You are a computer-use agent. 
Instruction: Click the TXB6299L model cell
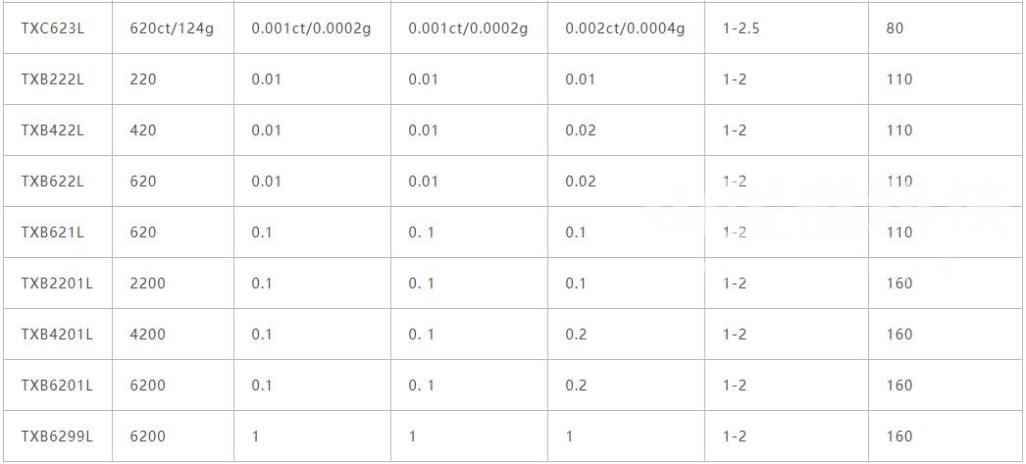click(57, 437)
